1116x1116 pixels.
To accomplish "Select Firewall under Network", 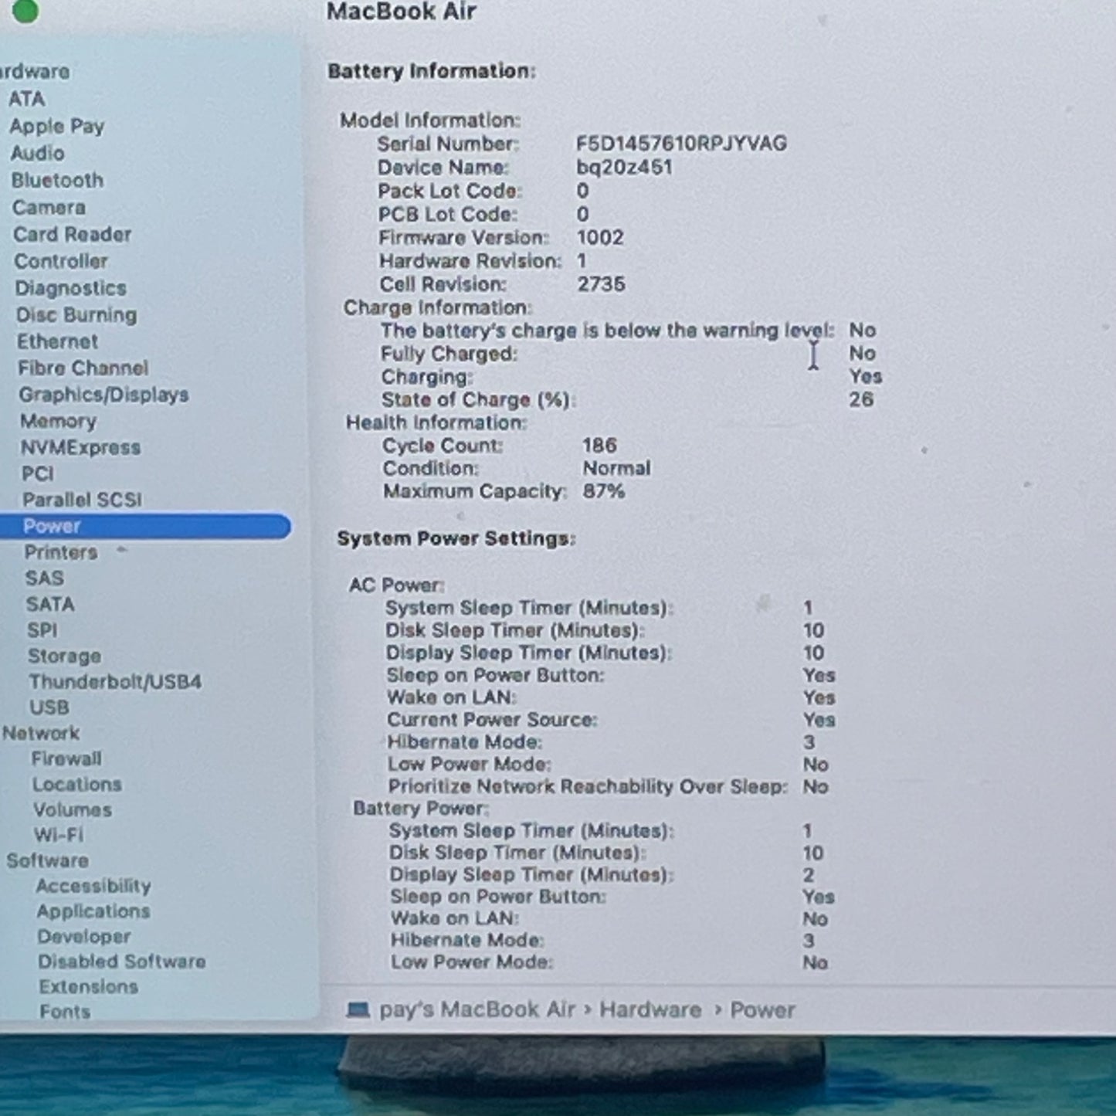I will (x=66, y=758).
